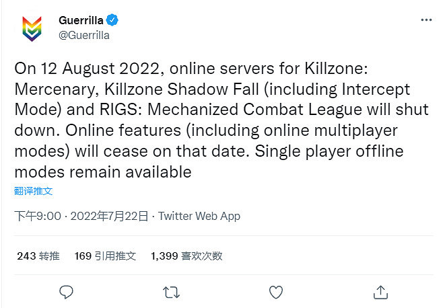Click the blue verified badge
Screen dimensions: 445x308
pos(117,21)
